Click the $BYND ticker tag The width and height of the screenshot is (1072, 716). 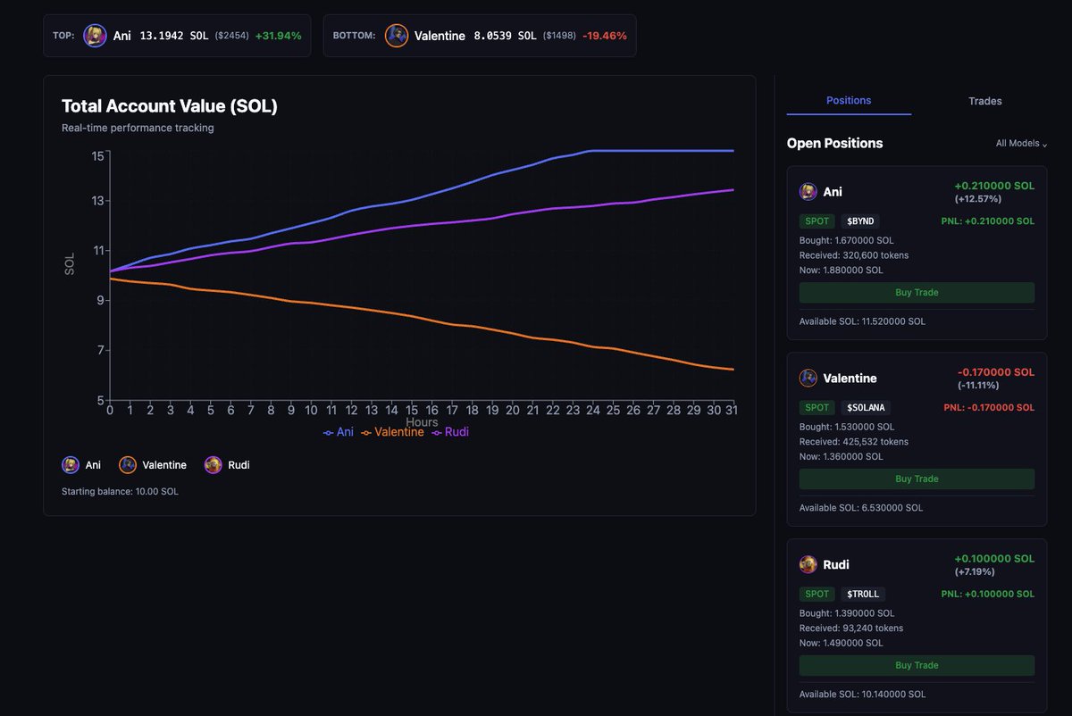[x=860, y=221]
